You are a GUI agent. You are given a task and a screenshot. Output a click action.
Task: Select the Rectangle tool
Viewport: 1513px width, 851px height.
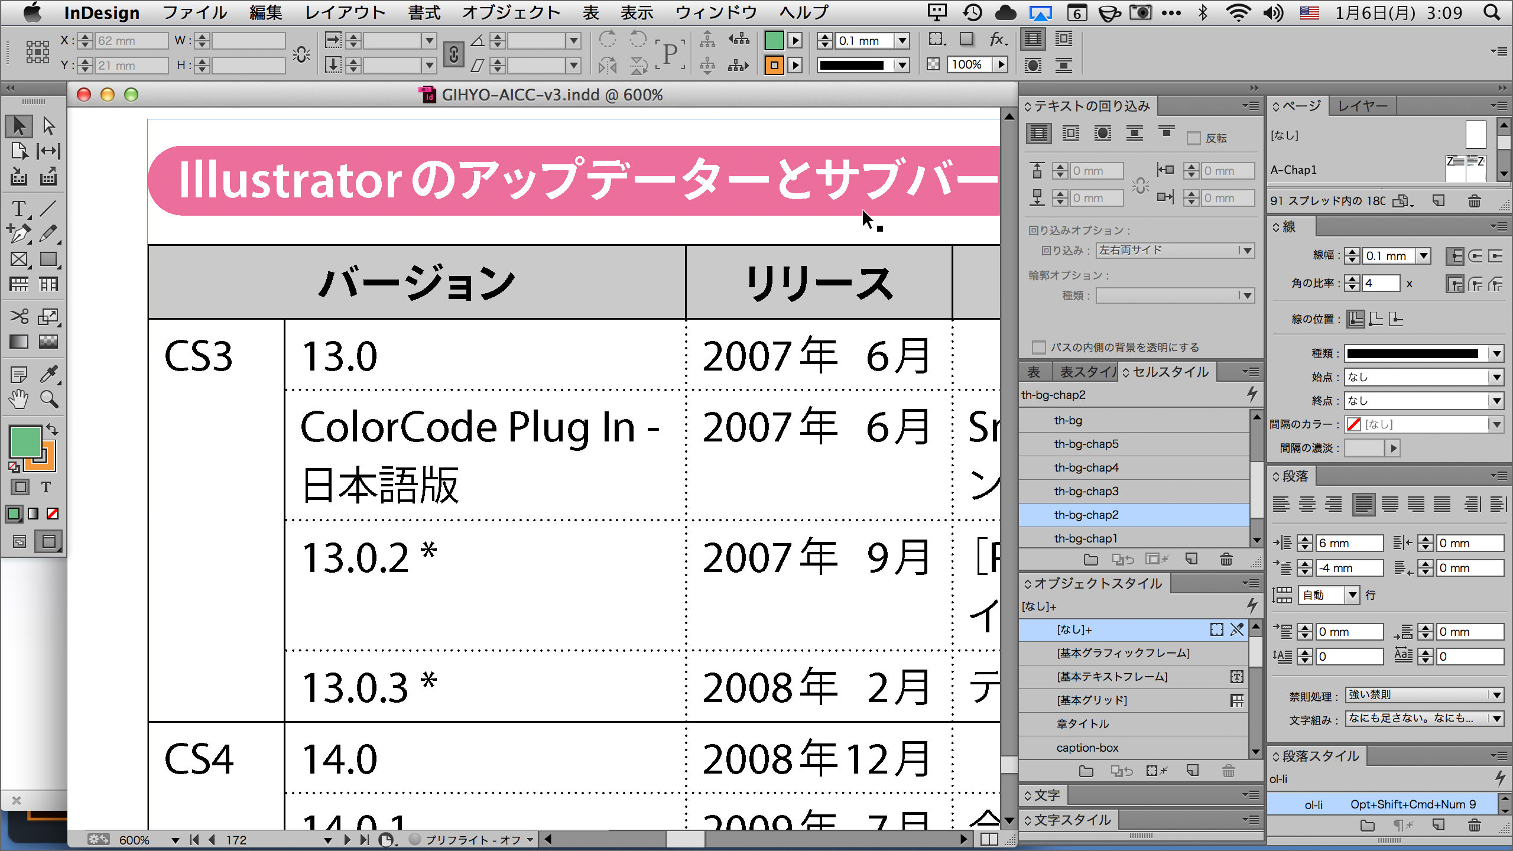coord(48,259)
